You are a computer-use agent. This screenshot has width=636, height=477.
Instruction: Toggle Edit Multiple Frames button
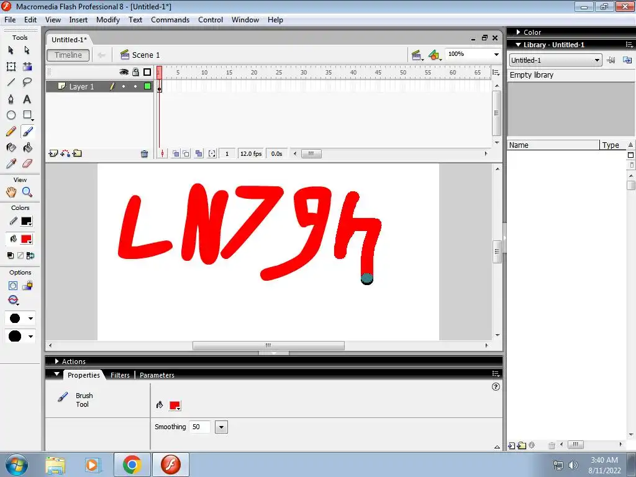pyautogui.click(x=199, y=154)
